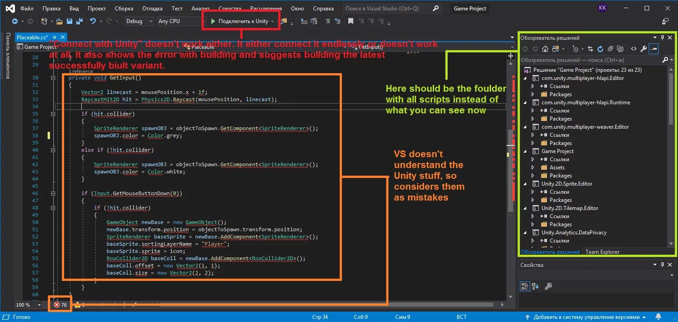Click the Home icon in Solution Explorer
The width and height of the screenshot is (678, 322).
click(x=545, y=49)
